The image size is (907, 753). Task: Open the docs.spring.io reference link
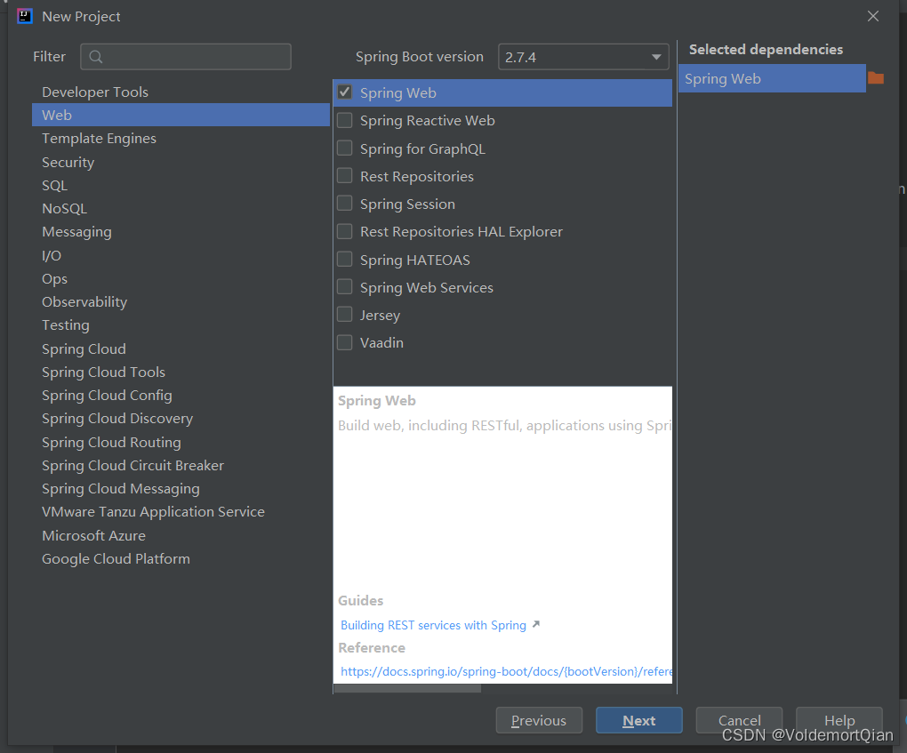[x=506, y=671]
